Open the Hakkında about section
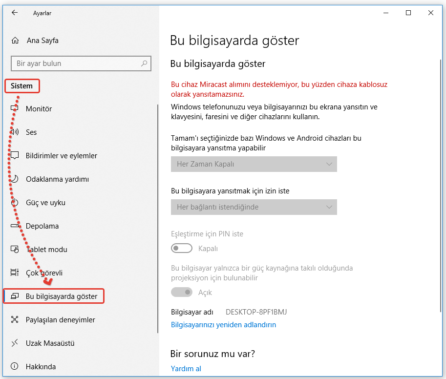The width and height of the screenshot is (446, 379). point(41,366)
